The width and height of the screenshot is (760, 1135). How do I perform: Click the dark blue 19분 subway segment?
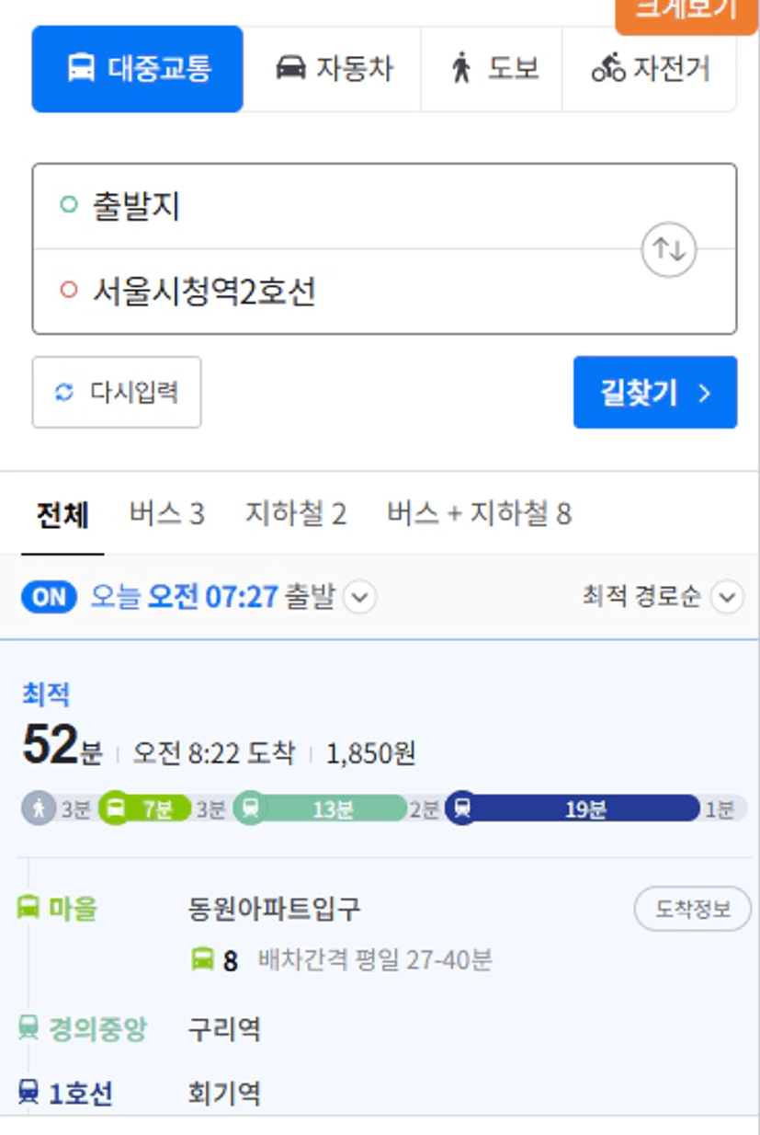coord(573,808)
